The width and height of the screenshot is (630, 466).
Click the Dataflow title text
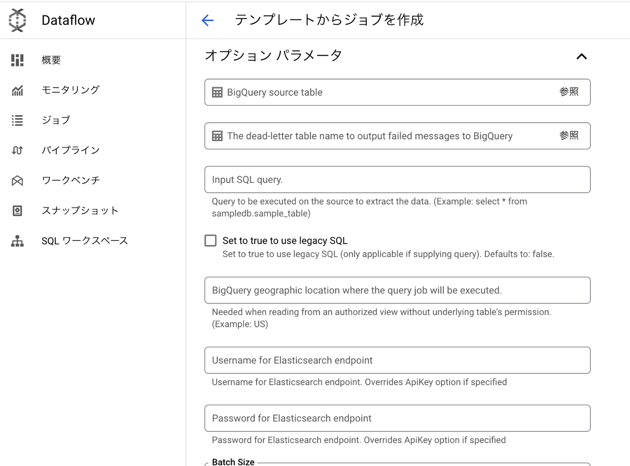pyautogui.click(x=68, y=20)
